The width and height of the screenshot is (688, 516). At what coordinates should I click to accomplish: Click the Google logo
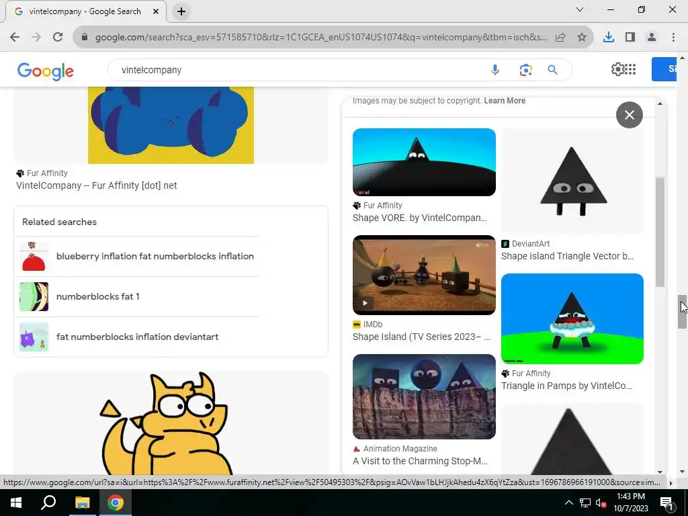46,71
